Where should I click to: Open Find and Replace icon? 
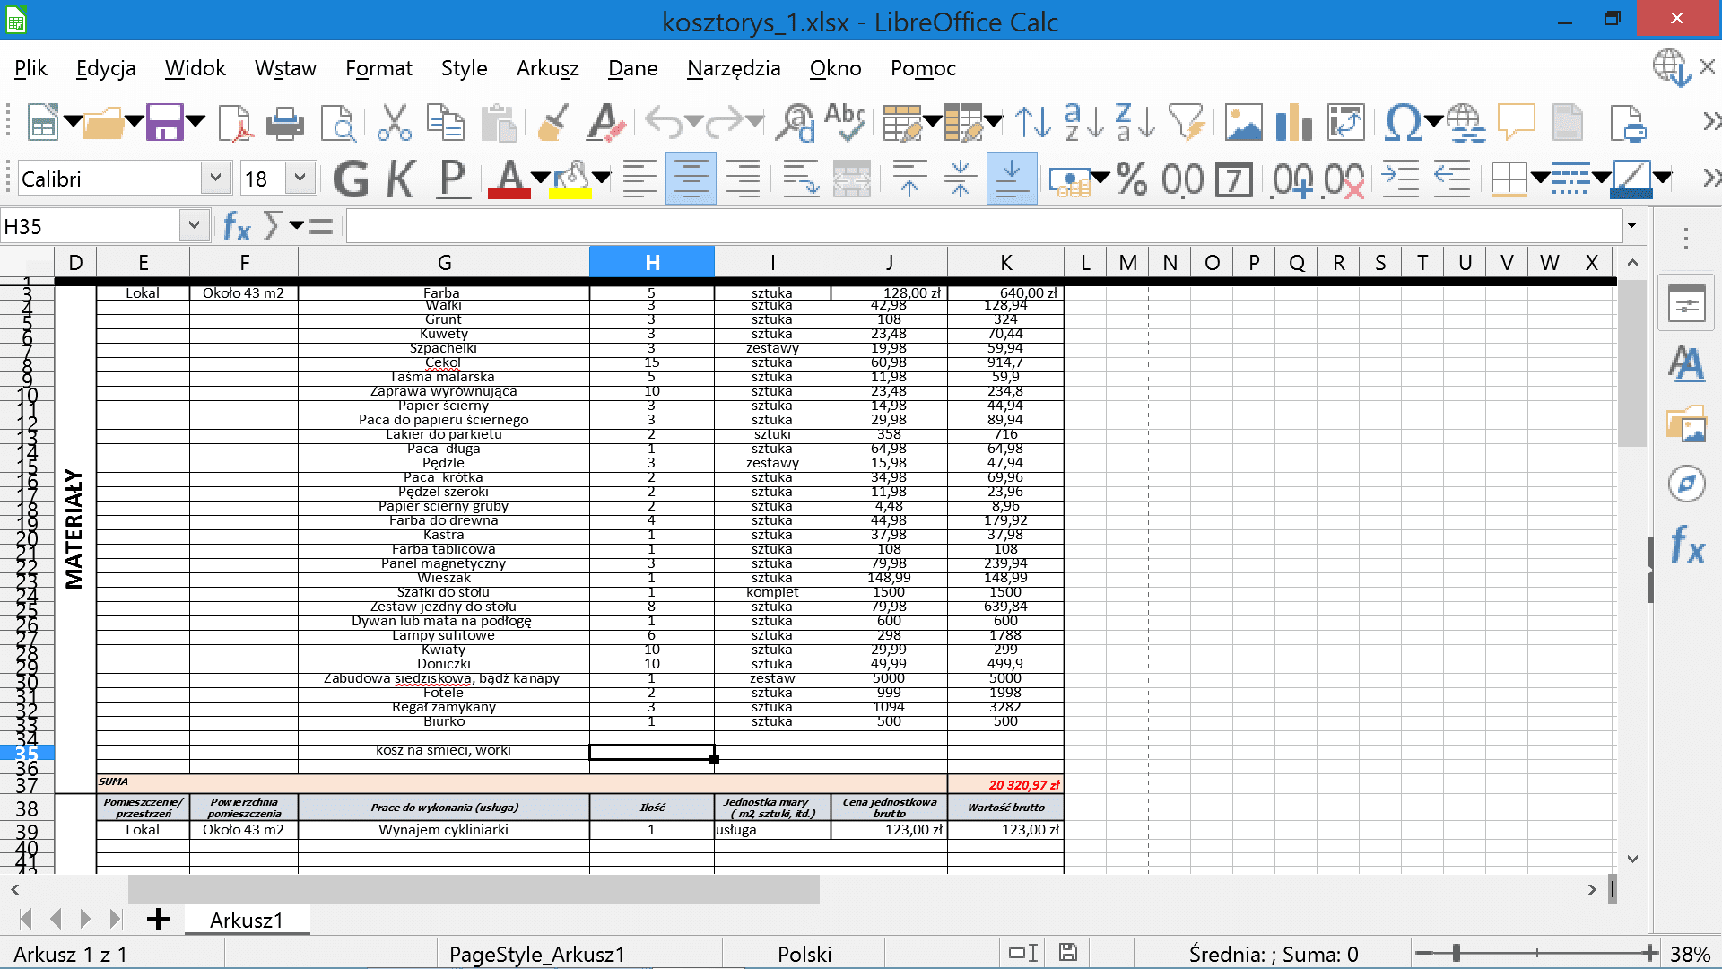[796, 122]
